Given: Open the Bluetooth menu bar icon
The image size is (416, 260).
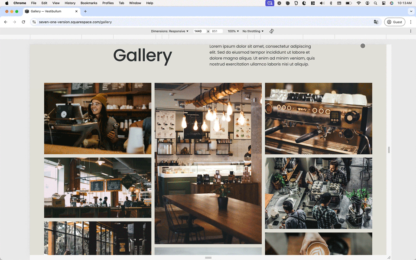Looking at the screenshot, I should (x=331, y=3).
